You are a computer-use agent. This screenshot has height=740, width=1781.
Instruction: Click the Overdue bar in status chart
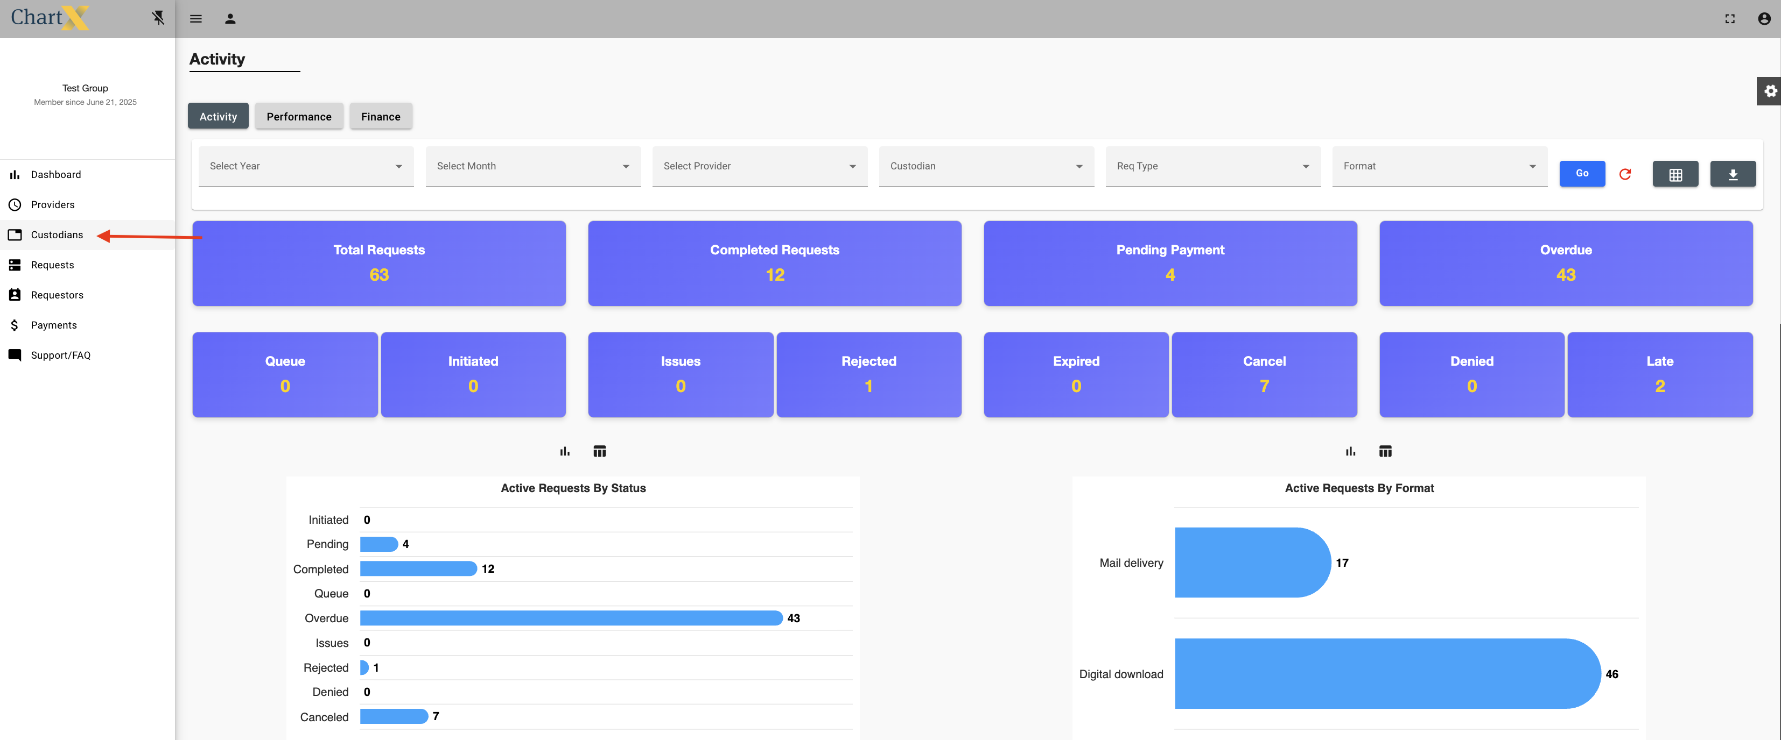tap(571, 618)
